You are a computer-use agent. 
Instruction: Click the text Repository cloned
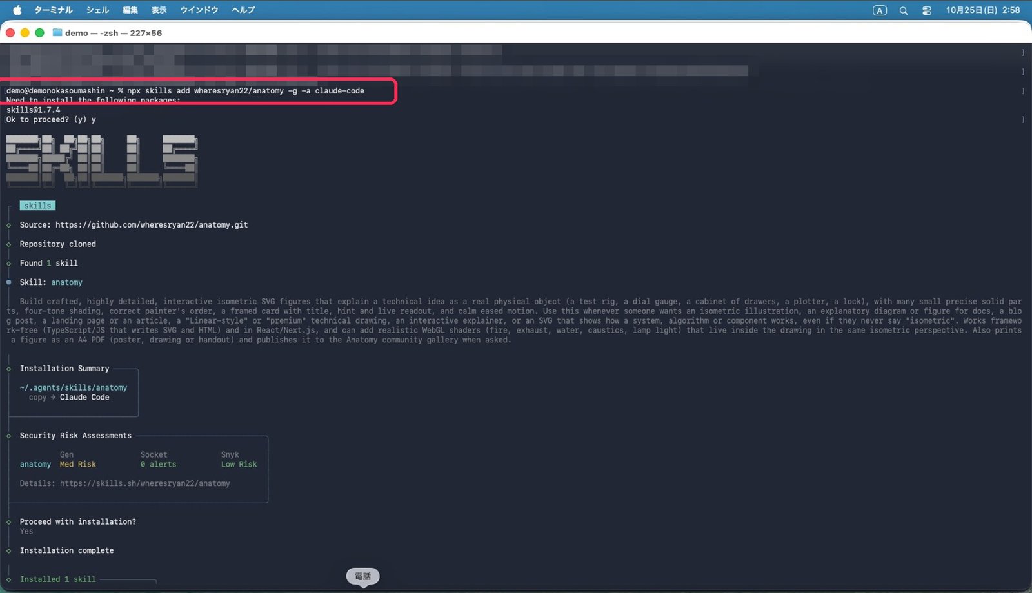[x=58, y=244]
